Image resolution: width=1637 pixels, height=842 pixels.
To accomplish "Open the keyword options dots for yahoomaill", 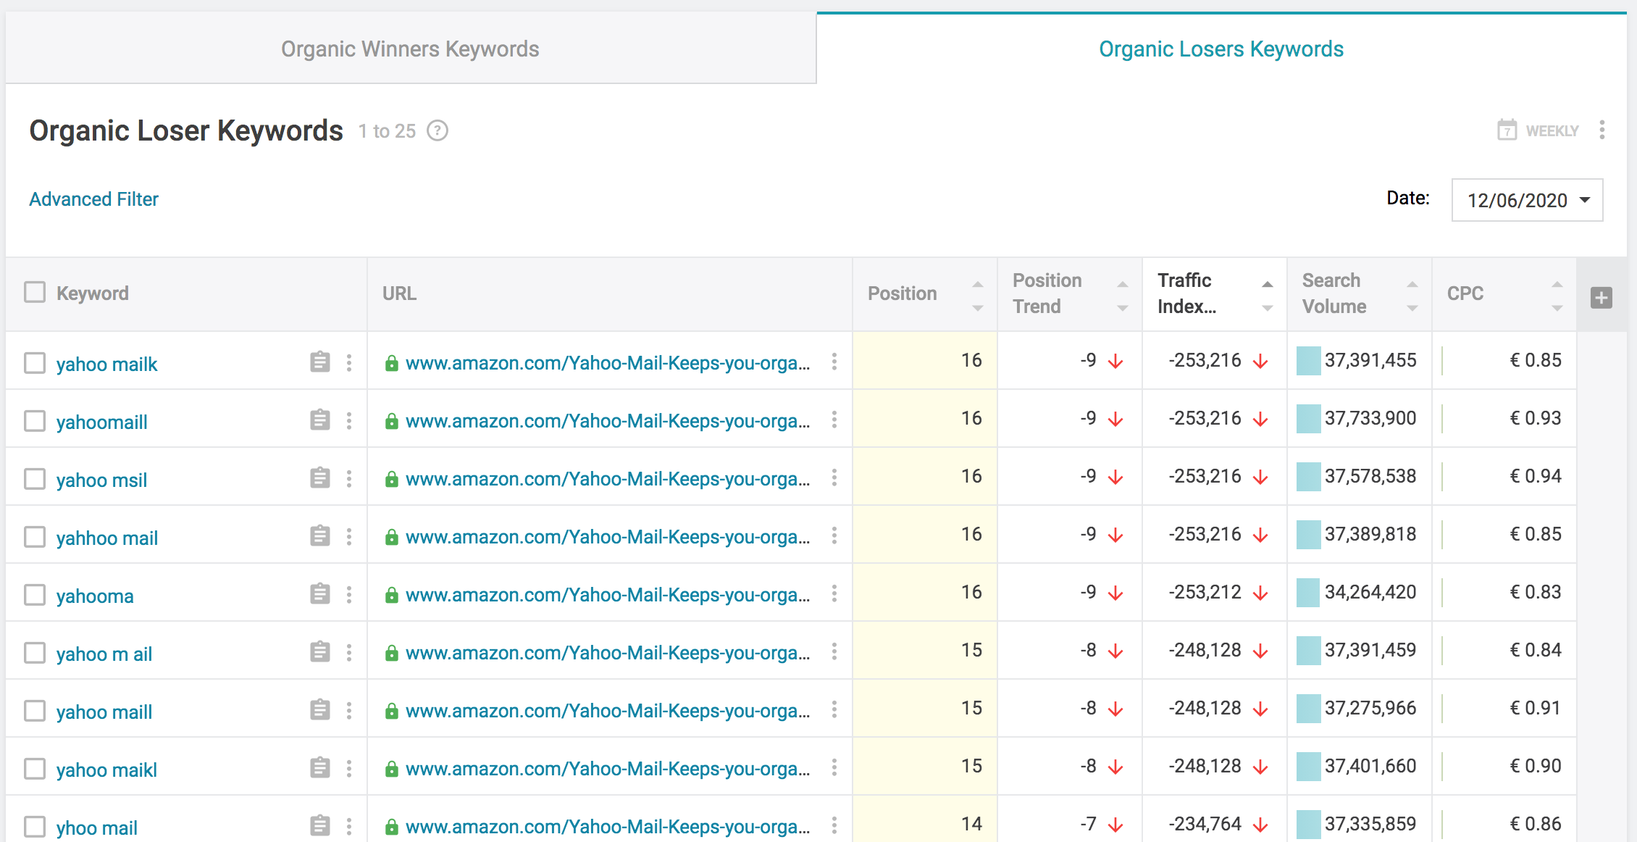I will point(349,420).
